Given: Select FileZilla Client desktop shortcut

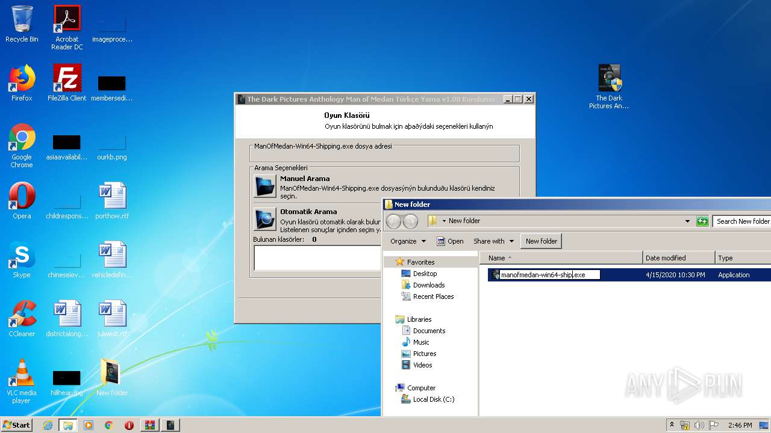Looking at the screenshot, I should (67, 83).
